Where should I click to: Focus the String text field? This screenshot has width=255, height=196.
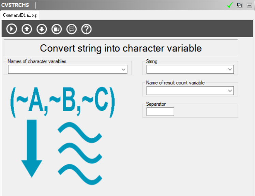186,70
